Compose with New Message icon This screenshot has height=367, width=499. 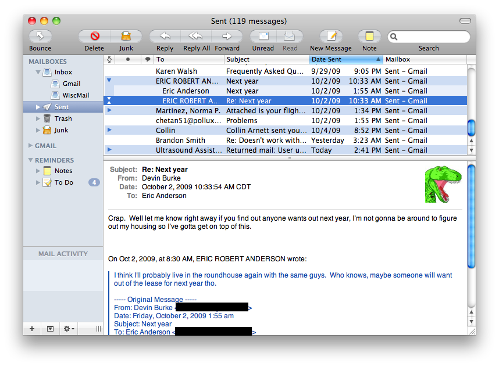331,36
